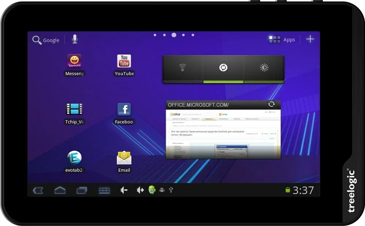The width and height of the screenshot is (365, 226).
Task: Launch the evotab2 app
Action: click(x=74, y=161)
